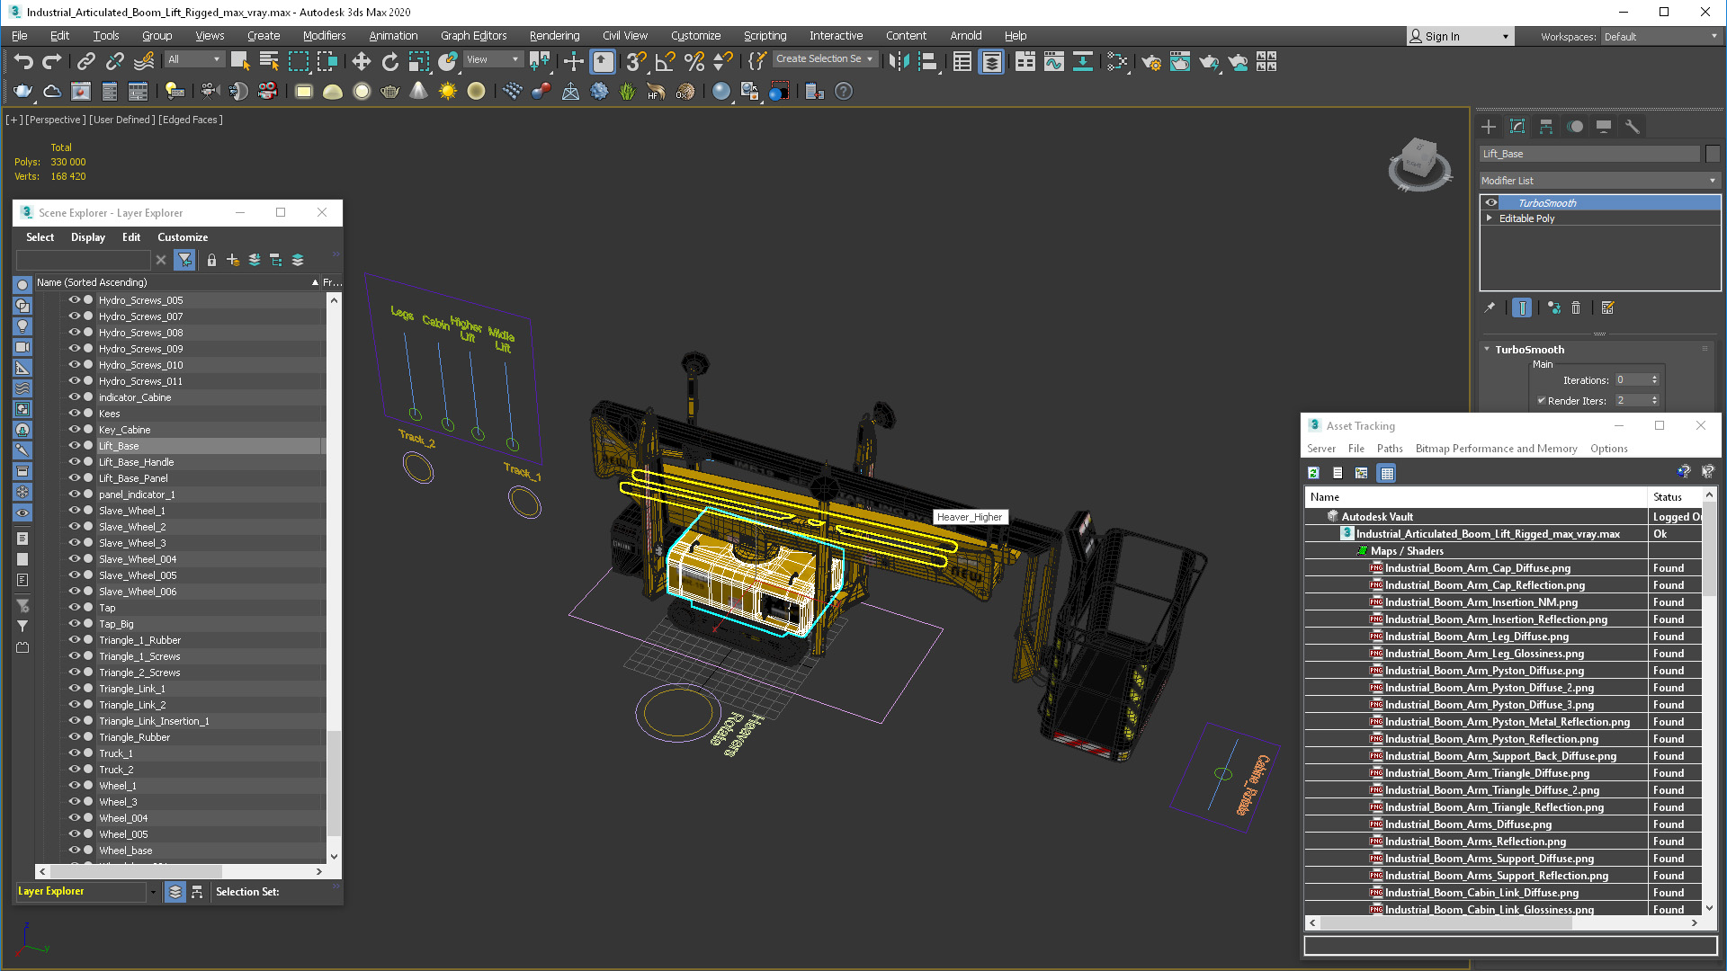Select the Rotate transform tool
This screenshot has height=971, width=1727.
(x=389, y=61)
